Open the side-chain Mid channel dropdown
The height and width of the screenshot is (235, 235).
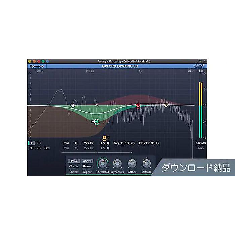[66, 148]
